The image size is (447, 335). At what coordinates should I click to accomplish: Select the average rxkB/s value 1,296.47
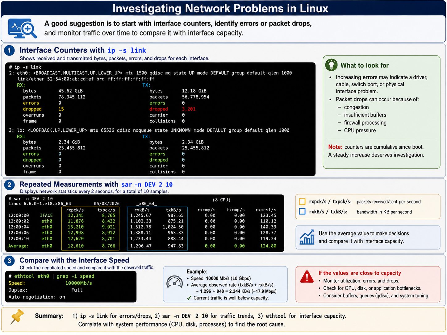pyautogui.click(x=141, y=246)
